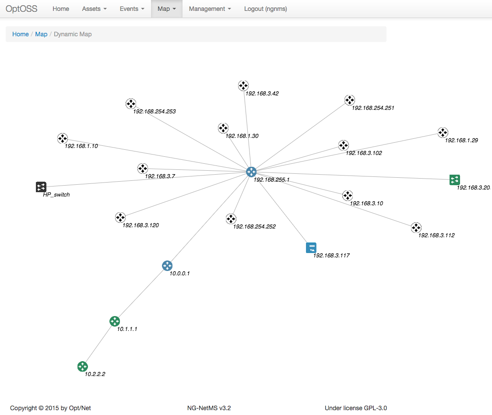Select the 192.168.3.42 router icon
This screenshot has height=415, width=492.
(x=243, y=86)
